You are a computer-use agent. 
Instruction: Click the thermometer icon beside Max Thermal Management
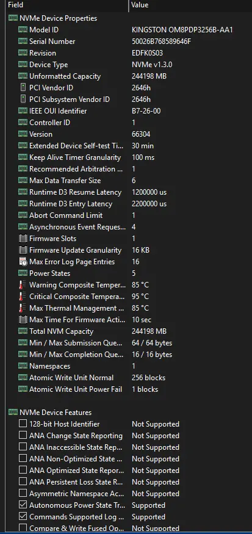(23, 308)
